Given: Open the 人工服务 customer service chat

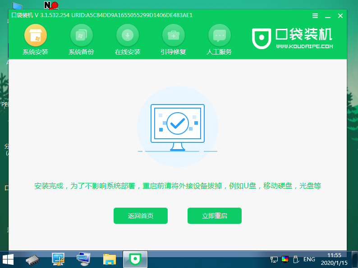Looking at the screenshot, I should [219, 40].
